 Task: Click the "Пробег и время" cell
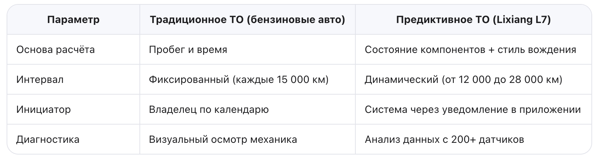pyautogui.click(x=188, y=50)
